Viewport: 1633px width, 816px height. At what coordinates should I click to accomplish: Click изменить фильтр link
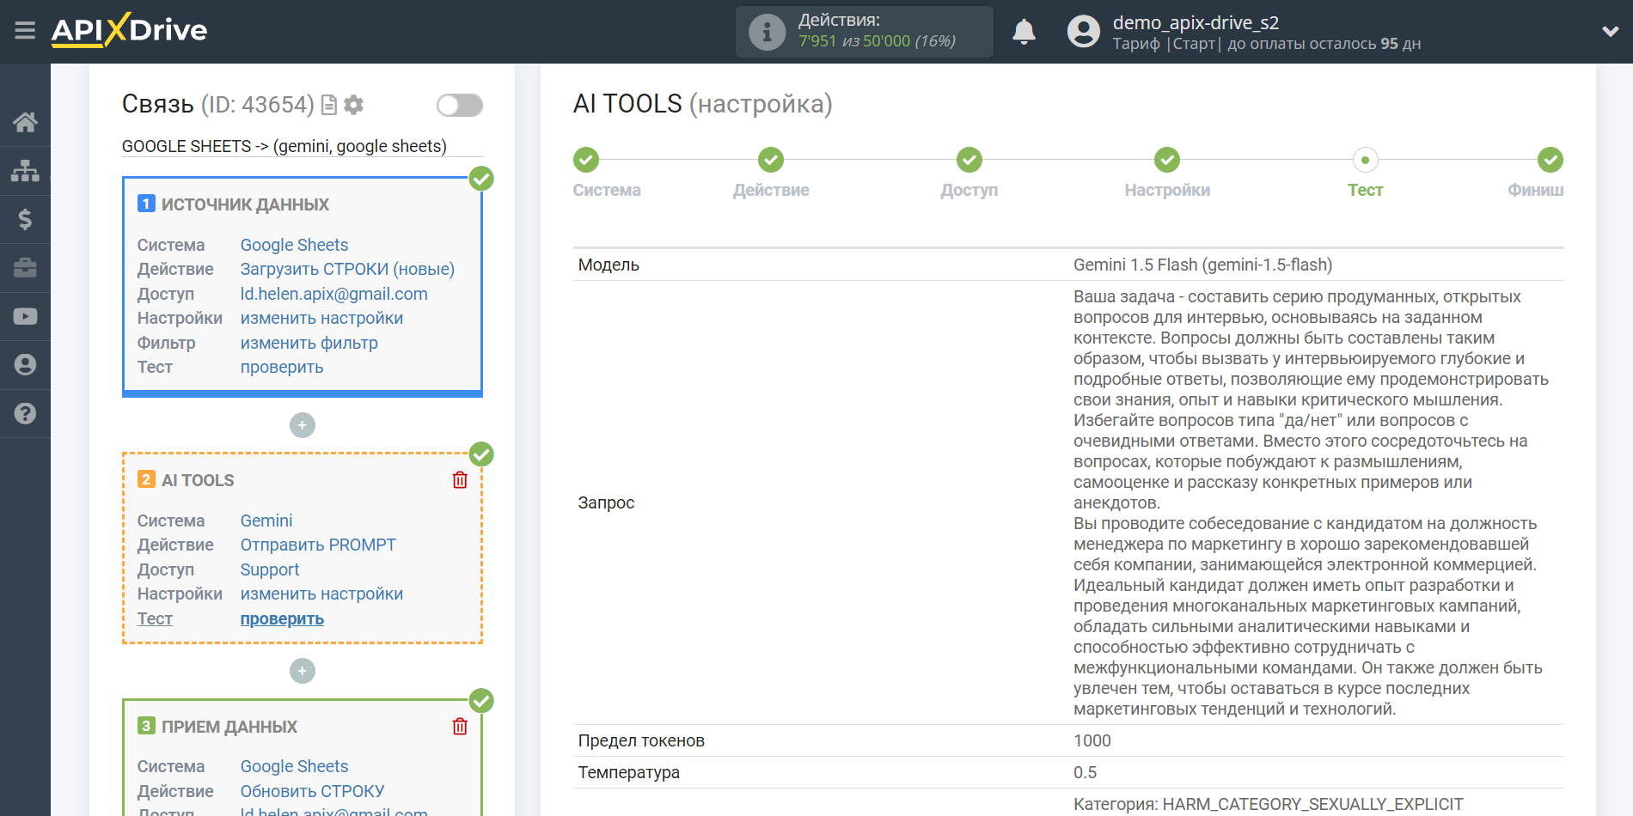pyautogui.click(x=309, y=343)
